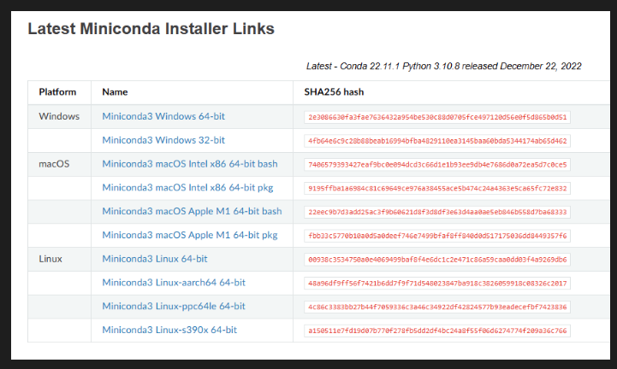
Task: Open Miniconda3 Linux-s390x 64-bit link
Action: (169, 330)
